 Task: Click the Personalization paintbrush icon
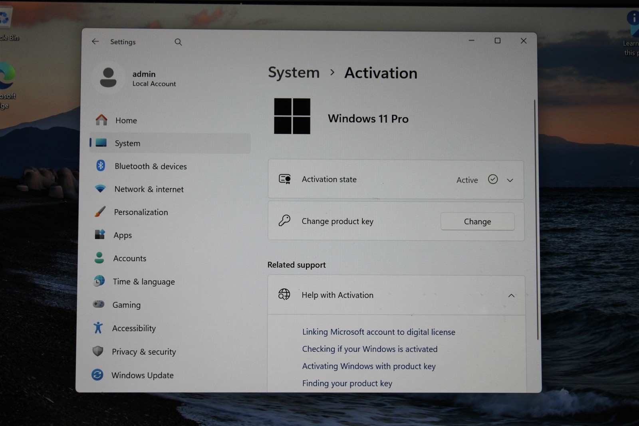100,212
